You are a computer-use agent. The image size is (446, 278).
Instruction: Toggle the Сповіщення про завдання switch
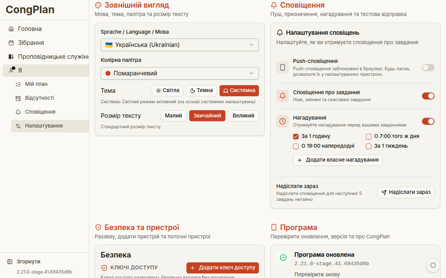click(x=428, y=96)
